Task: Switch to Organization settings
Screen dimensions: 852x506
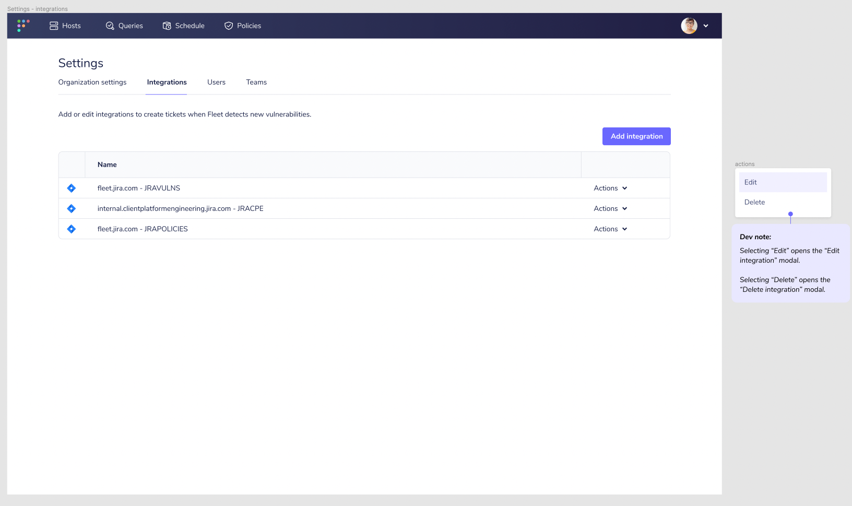Action: click(92, 82)
